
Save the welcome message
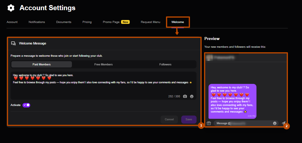[x=189, y=119]
